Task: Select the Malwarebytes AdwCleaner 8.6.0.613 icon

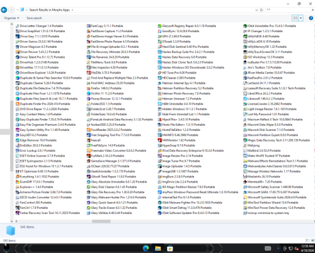Action: click(245, 166)
